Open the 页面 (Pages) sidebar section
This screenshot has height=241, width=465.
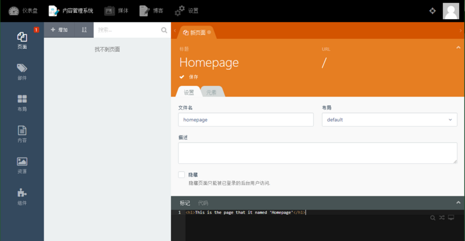[x=22, y=39]
